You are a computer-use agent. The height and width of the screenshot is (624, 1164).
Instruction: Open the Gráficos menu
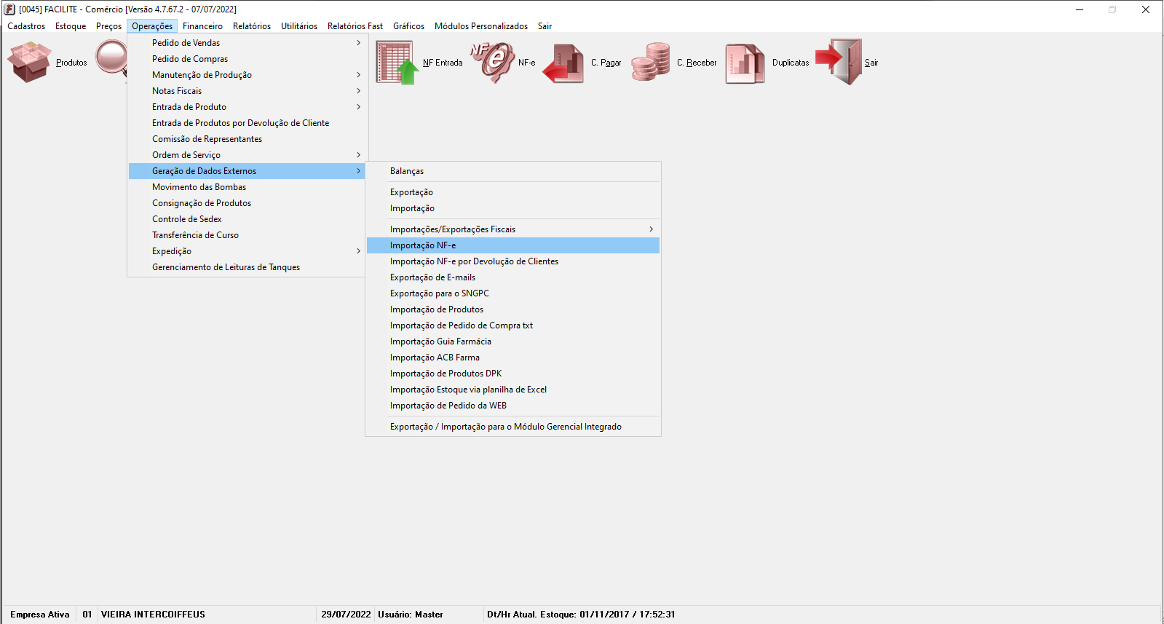tap(408, 26)
